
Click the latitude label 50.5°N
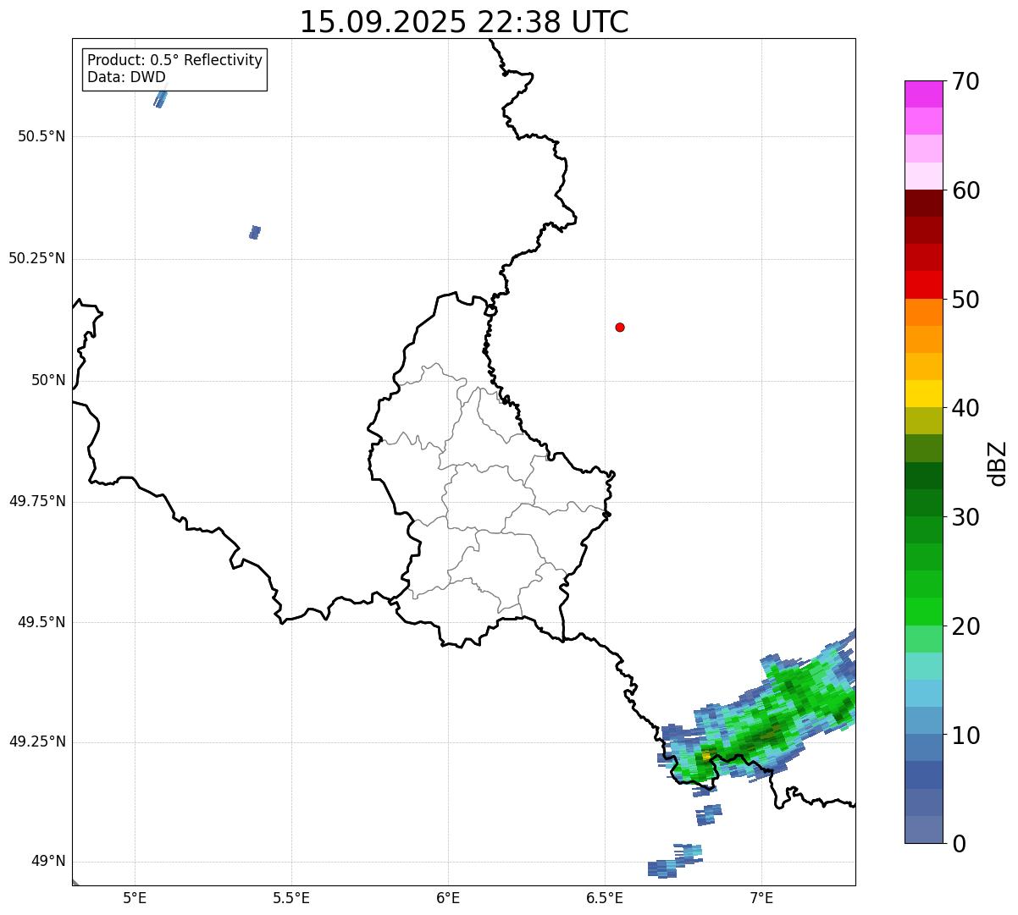pos(41,136)
